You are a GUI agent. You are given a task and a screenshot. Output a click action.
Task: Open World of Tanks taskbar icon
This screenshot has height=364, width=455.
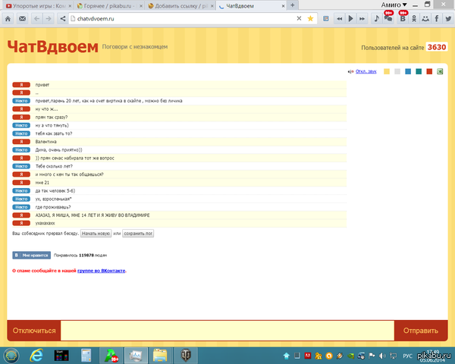(186, 354)
